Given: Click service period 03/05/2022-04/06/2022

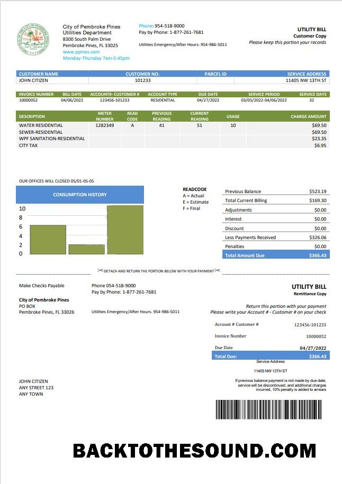Looking at the screenshot, I should [264, 100].
